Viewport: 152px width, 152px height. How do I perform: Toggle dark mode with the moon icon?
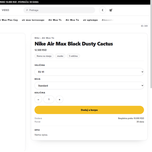(x=103, y=10)
